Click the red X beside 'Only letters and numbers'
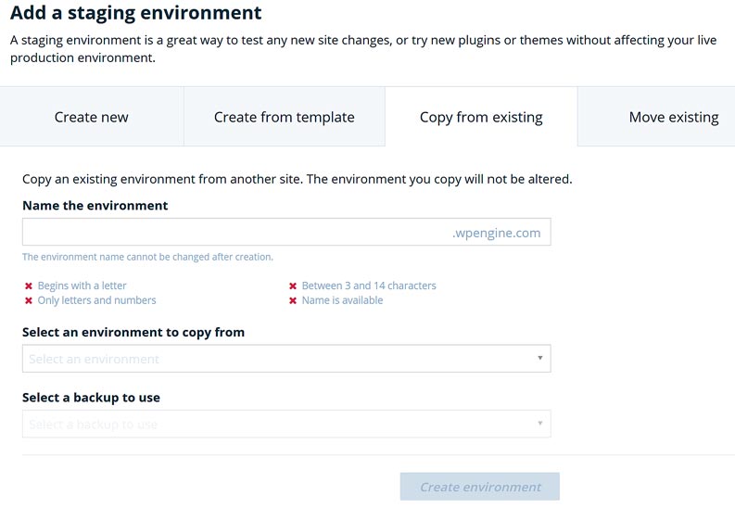 pos(29,301)
